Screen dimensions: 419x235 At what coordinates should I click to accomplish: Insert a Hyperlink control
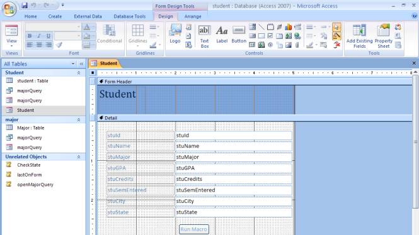coord(297,36)
